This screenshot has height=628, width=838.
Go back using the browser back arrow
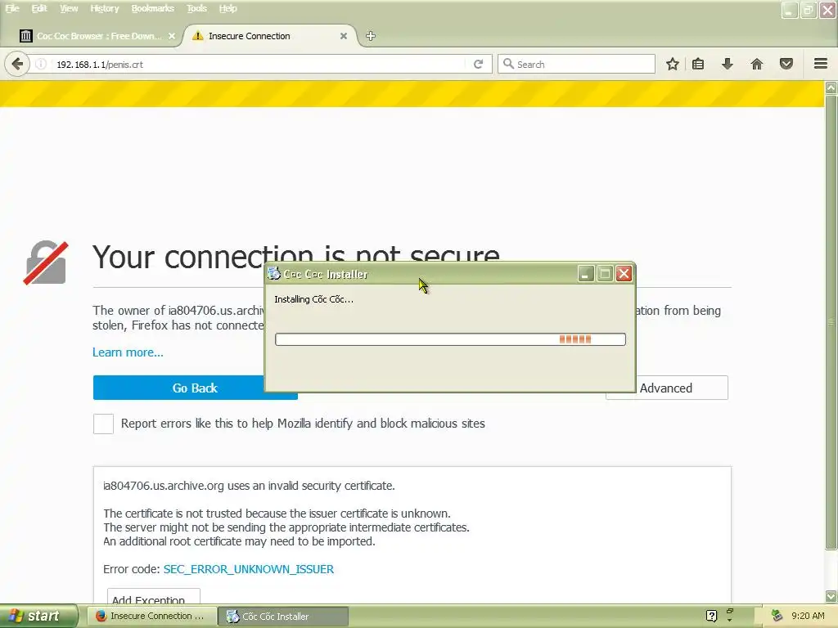17,64
